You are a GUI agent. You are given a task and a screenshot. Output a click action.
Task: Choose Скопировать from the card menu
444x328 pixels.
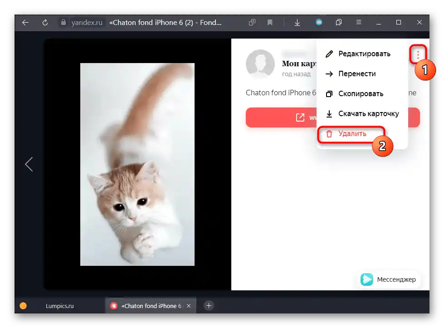(x=362, y=94)
